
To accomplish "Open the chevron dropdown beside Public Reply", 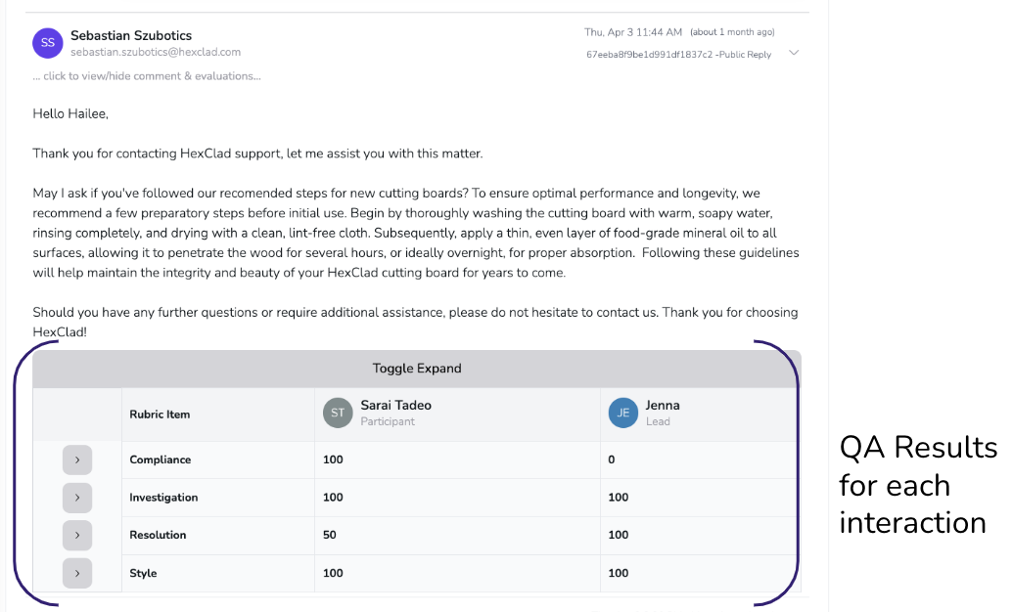I will 794,53.
